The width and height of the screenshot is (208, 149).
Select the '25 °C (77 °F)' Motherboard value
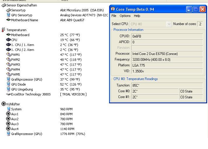pos(70,35)
